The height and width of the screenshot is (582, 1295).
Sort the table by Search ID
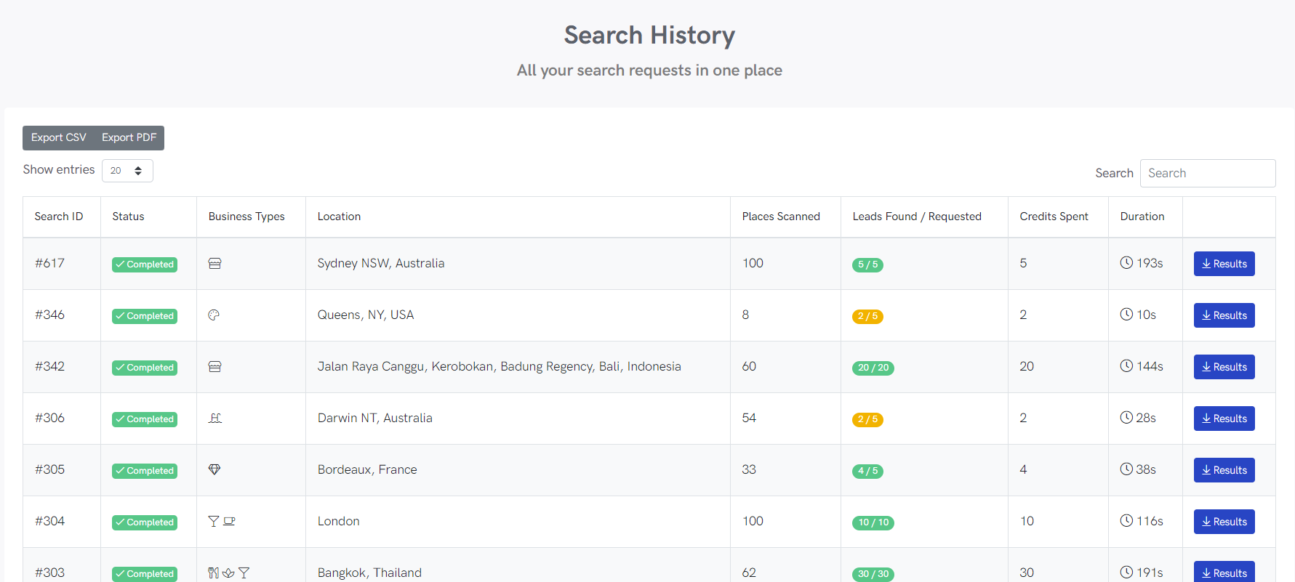coord(59,217)
